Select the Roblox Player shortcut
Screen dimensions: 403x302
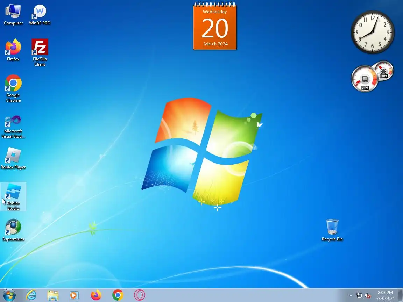(13, 158)
